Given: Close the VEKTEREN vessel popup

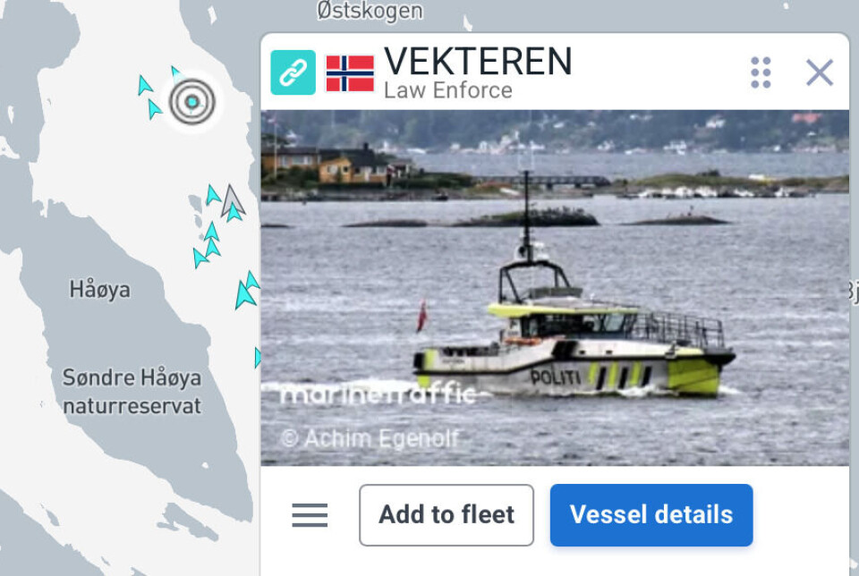Looking at the screenshot, I should [820, 72].
